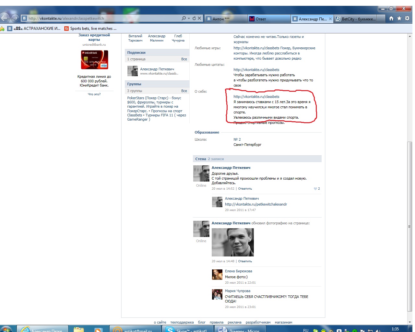Click the browser Forward arrow button

tap(15, 18)
